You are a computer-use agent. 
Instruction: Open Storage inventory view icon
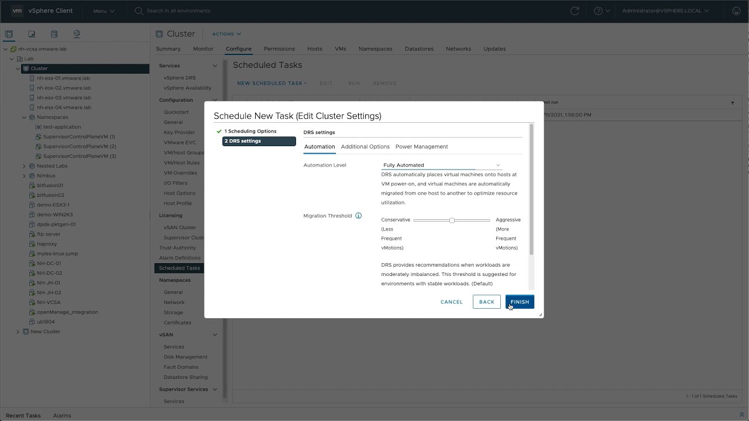(x=54, y=34)
